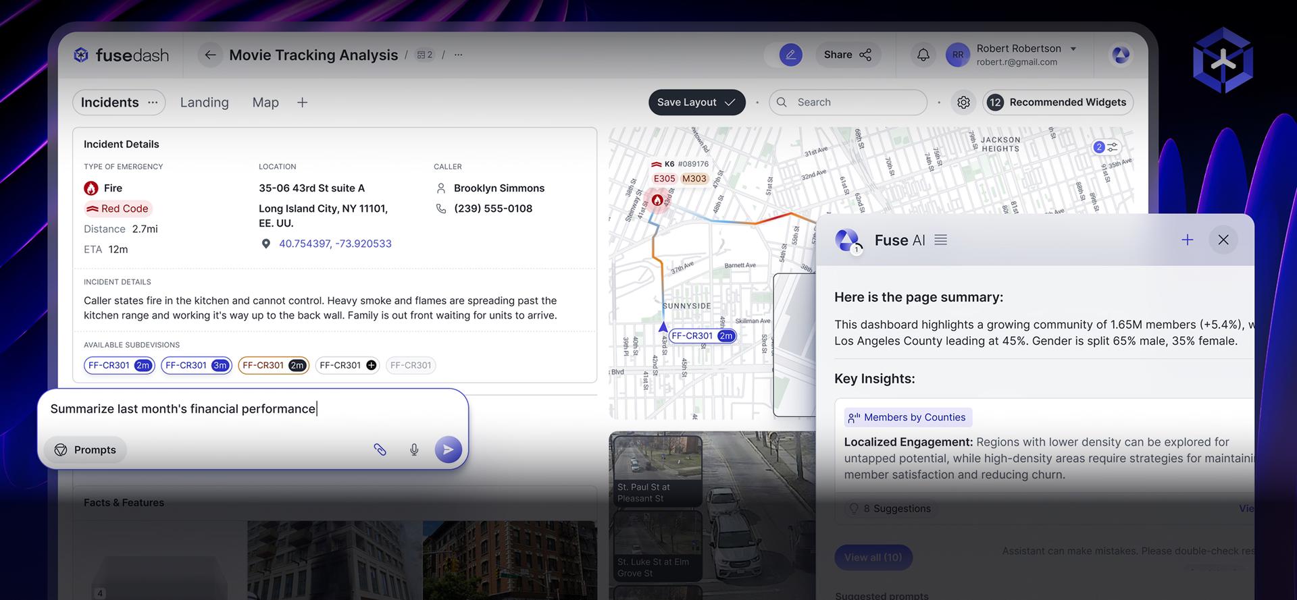Open the Prompts button
The width and height of the screenshot is (1297, 600).
[x=85, y=449]
